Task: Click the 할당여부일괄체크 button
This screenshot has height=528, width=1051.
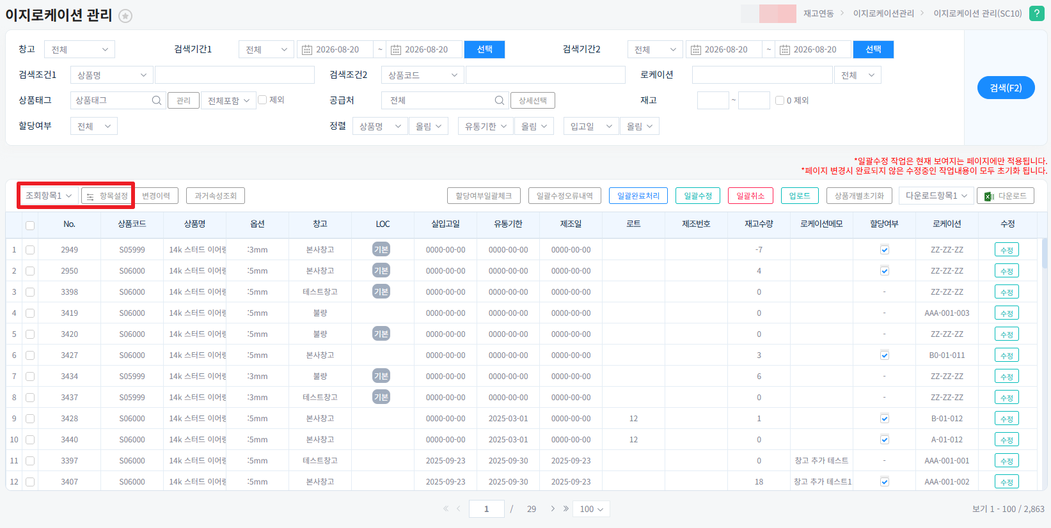Action: pyautogui.click(x=484, y=196)
